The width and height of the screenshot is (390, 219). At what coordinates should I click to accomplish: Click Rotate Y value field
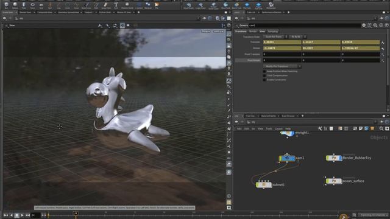[321, 48]
